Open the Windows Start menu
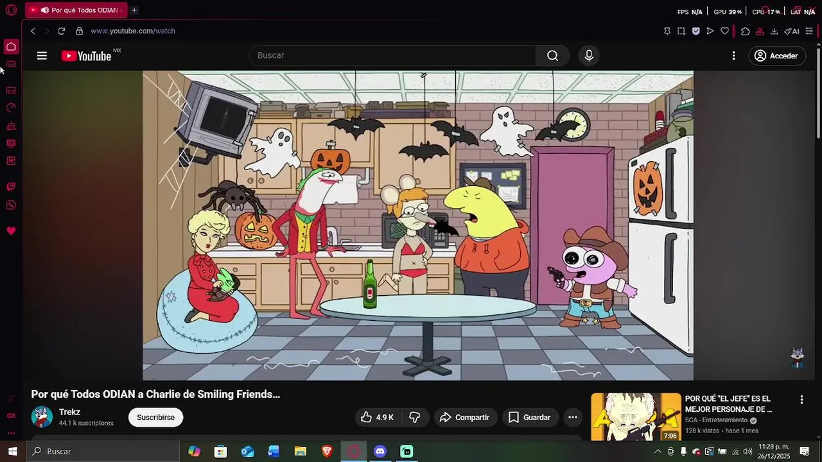The width and height of the screenshot is (822, 462). [x=13, y=452]
